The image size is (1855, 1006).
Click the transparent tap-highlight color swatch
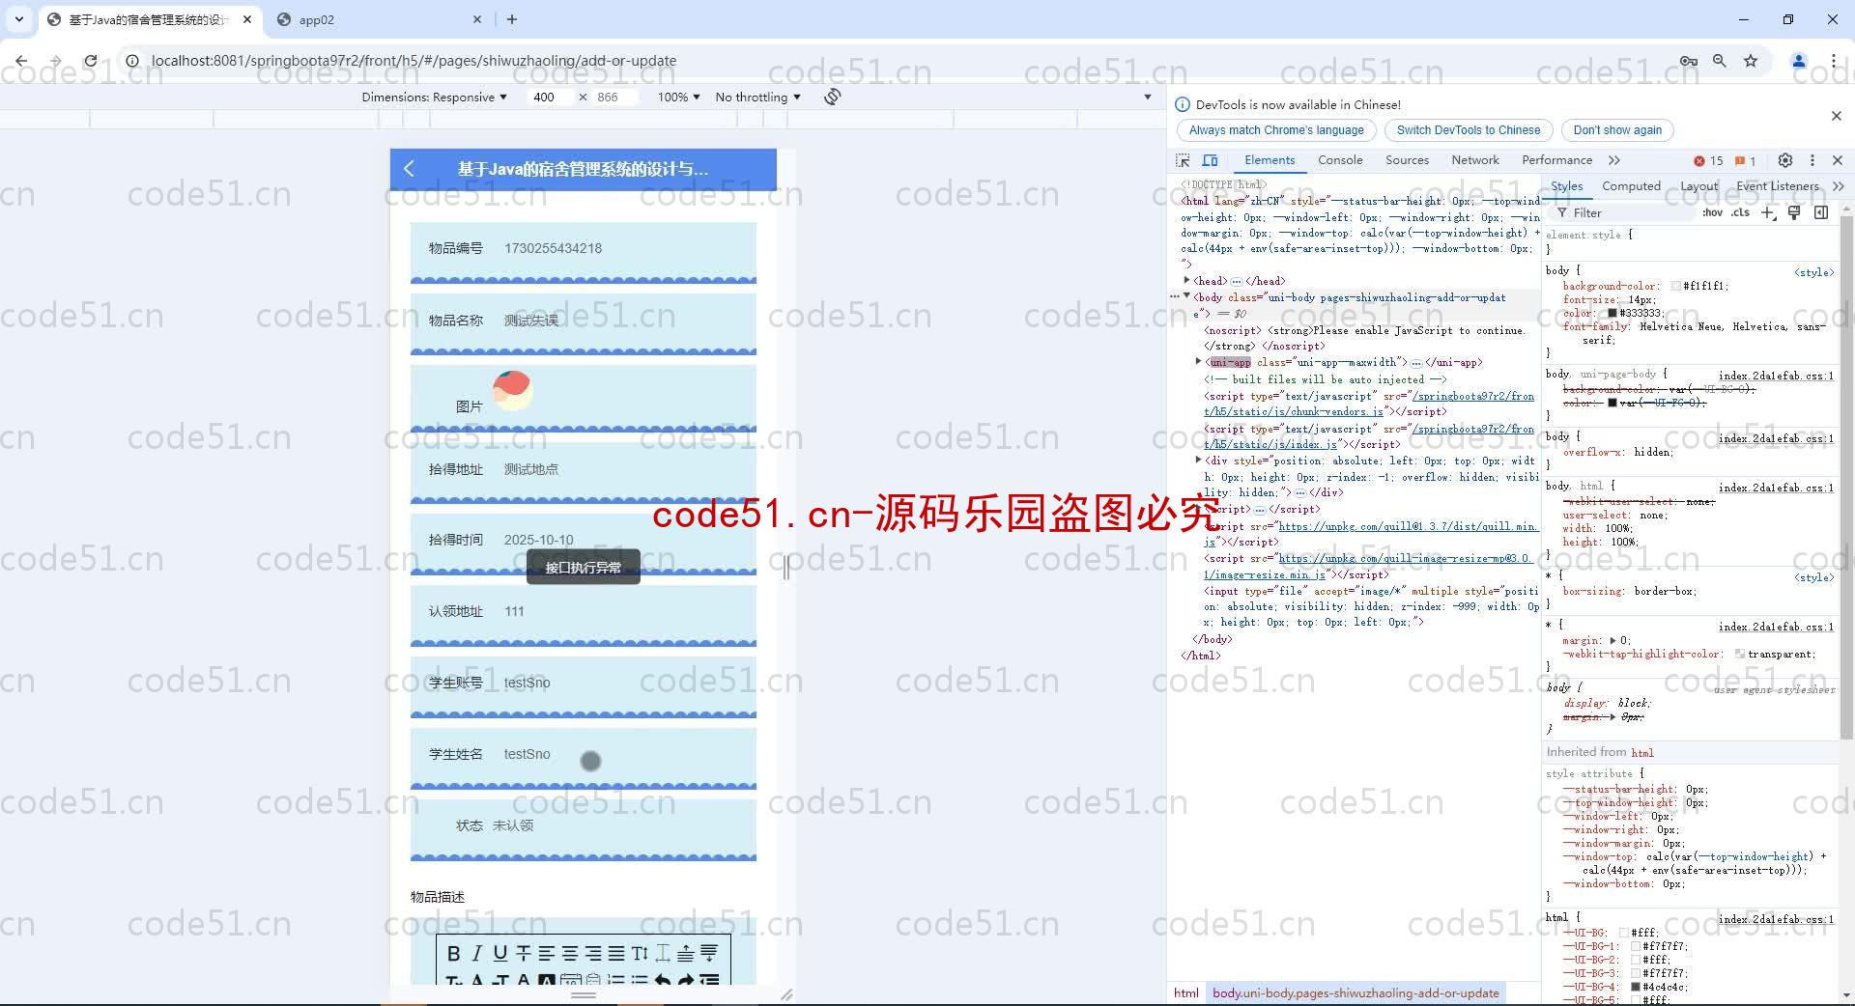click(x=1739, y=654)
